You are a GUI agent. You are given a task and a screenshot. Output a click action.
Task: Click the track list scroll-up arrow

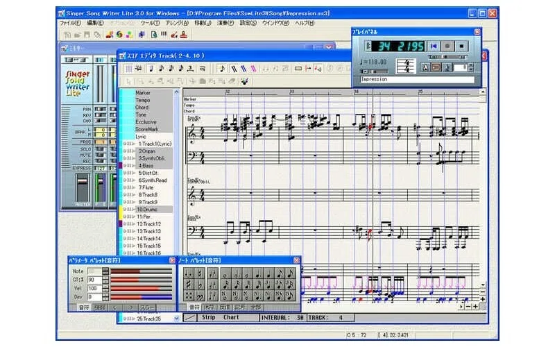pyautogui.click(x=176, y=92)
